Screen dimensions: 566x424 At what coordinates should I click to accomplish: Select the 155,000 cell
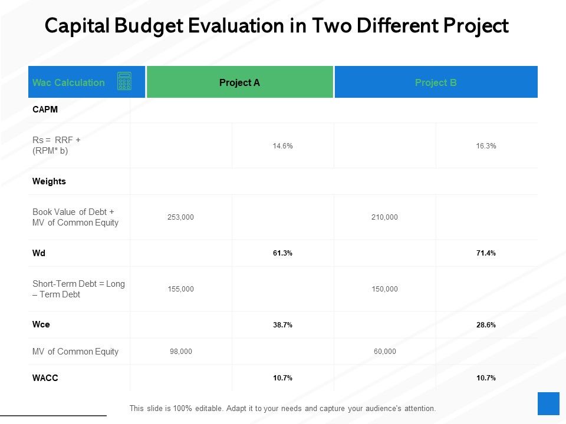[x=180, y=289]
